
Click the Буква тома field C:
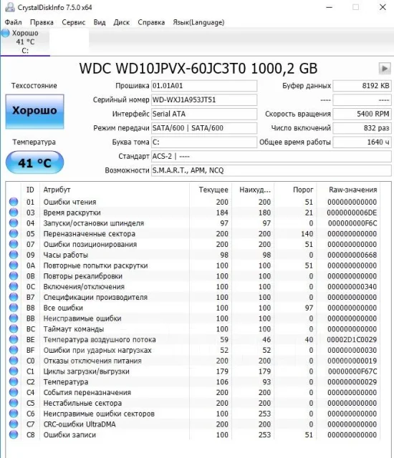(x=204, y=142)
